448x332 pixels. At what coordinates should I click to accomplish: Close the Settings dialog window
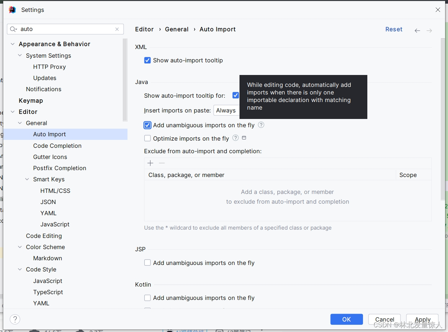438,10
